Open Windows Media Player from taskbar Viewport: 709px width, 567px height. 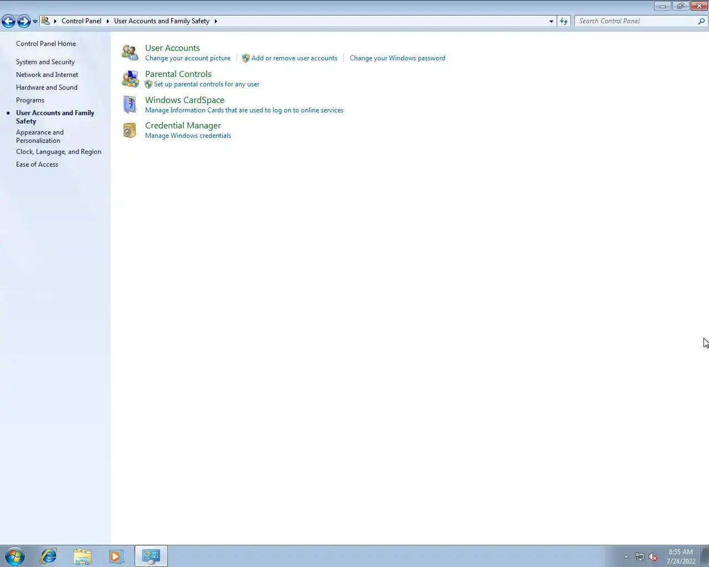(116, 556)
